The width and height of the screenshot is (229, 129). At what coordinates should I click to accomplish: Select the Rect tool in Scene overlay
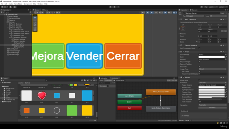[35, 28]
